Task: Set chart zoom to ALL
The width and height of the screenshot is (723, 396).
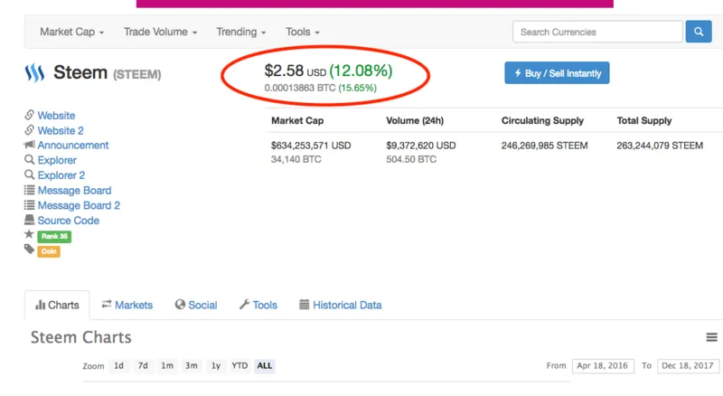Action: (265, 365)
